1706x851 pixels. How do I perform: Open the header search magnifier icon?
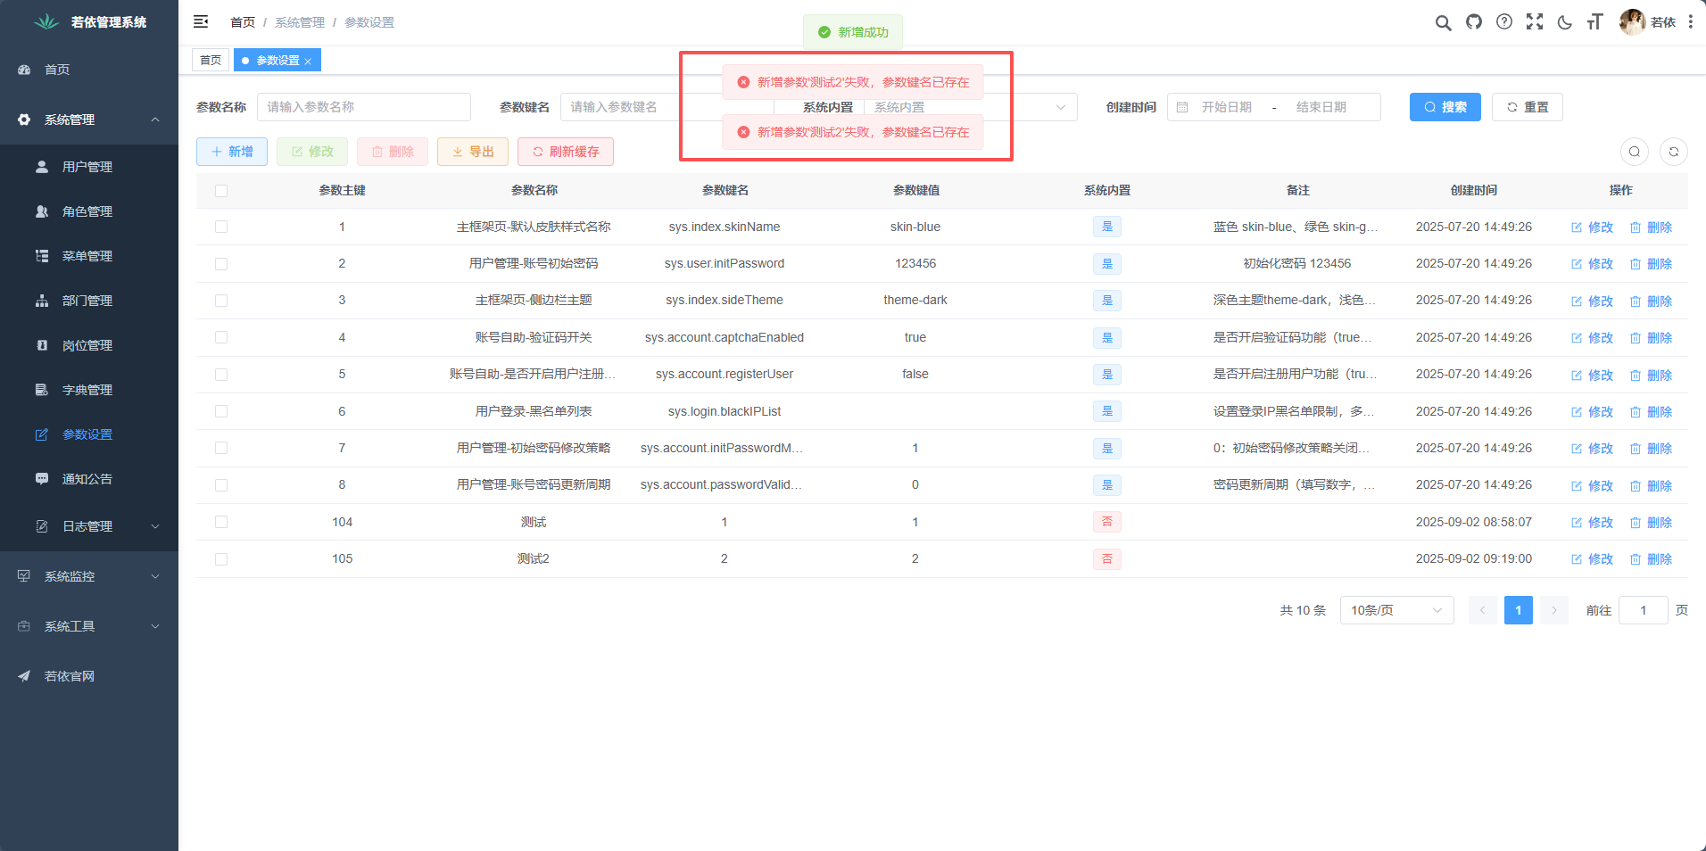pos(1443,22)
